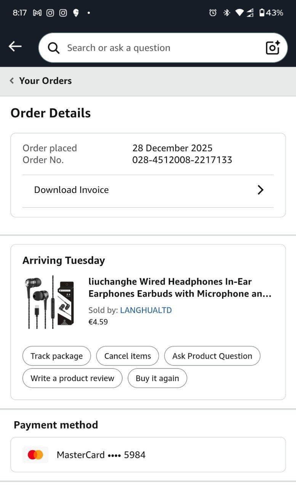
Task: Tap Ask Product Question button
Action: pos(212,356)
